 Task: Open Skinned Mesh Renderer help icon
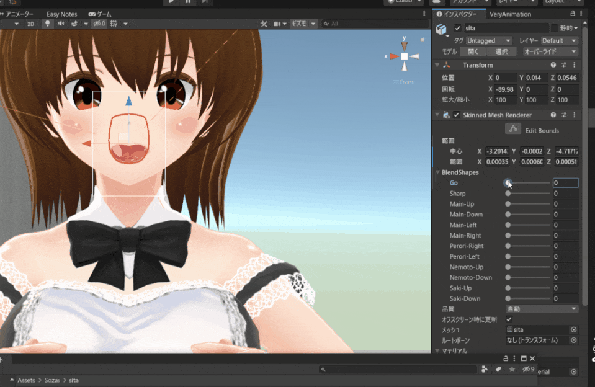click(x=553, y=115)
